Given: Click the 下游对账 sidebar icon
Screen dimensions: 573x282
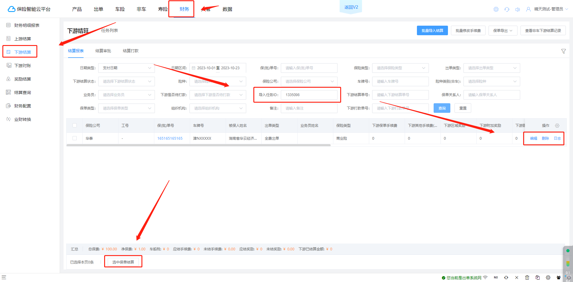Looking at the screenshot, I should click(9, 65).
